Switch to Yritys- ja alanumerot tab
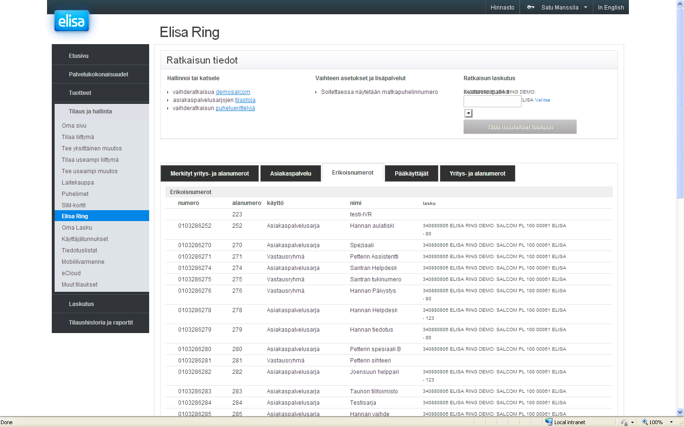The image size is (684, 427). coord(477,173)
